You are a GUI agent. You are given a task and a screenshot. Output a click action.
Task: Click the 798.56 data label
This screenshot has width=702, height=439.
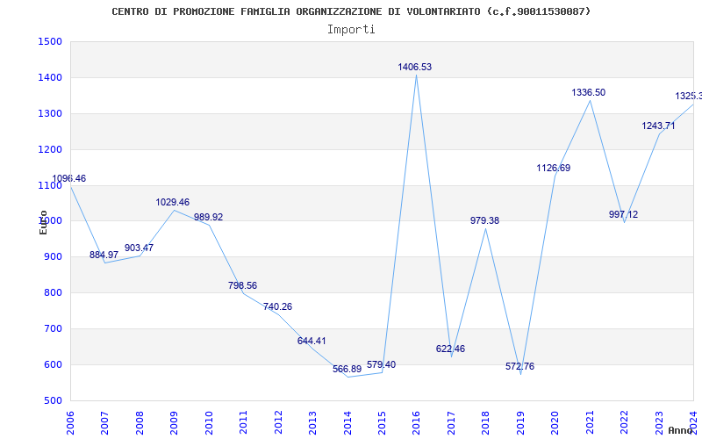point(243,286)
